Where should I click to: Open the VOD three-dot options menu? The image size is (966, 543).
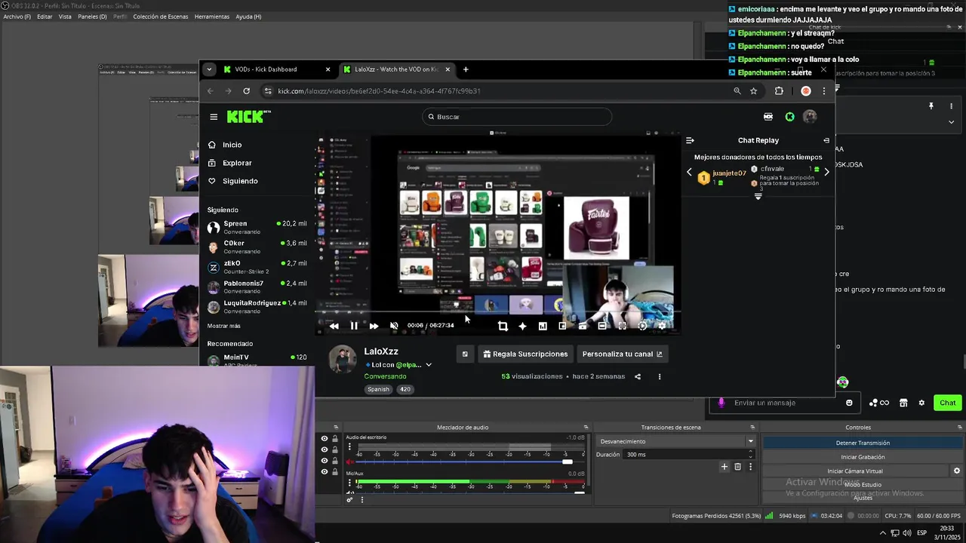pyautogui.click(x=660, y=376)
